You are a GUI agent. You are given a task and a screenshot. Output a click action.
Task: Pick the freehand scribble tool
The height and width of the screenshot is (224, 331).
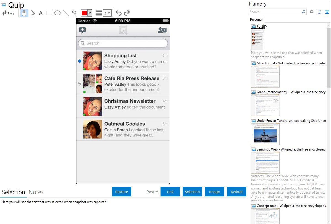point(74,13)
